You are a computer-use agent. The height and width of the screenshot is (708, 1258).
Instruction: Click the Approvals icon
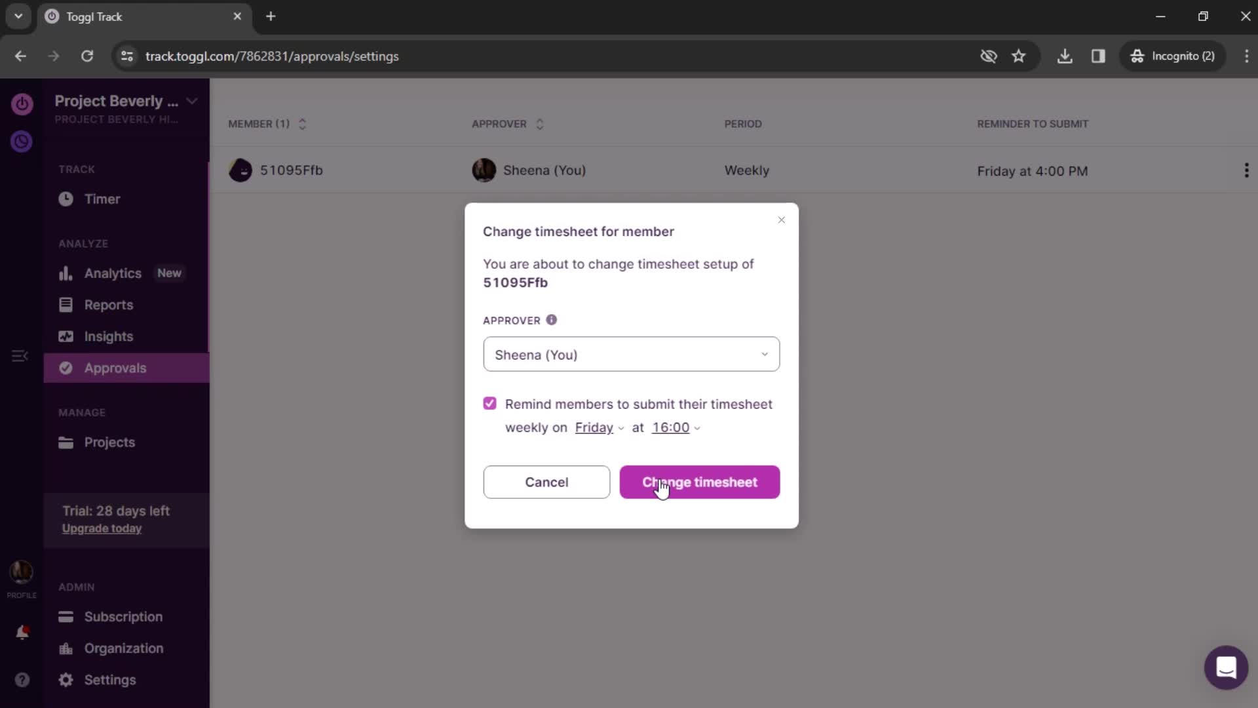click(x=66, y=367)
